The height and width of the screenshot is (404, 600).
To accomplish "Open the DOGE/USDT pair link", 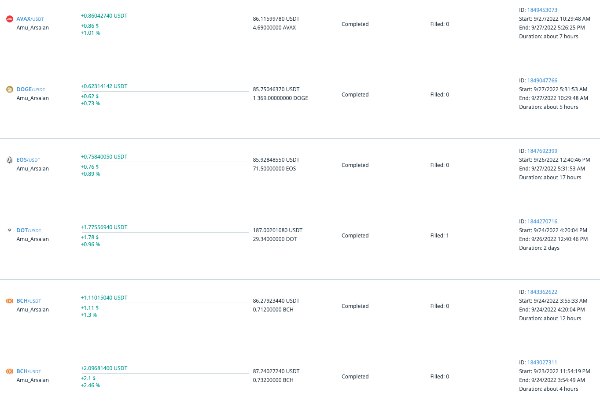I will (x=31, y=89).
